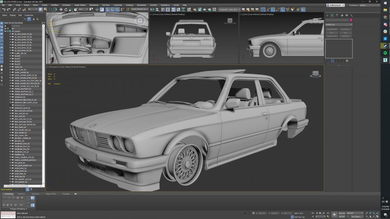390x219 pixels.
Task: Click the Unwrap UVW modifier button
Action: [x=332, y=36]
